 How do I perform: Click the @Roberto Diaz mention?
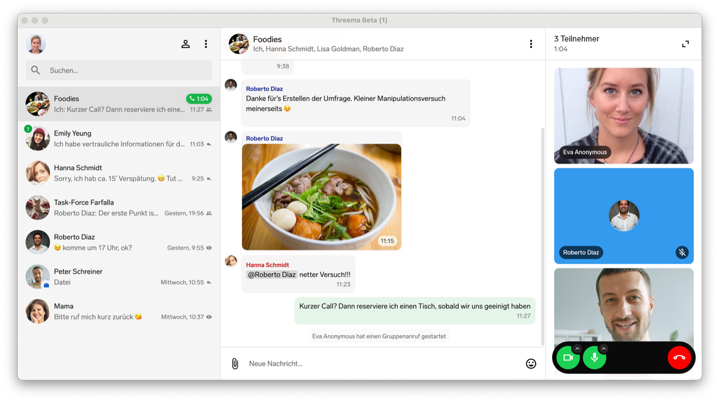272,275
